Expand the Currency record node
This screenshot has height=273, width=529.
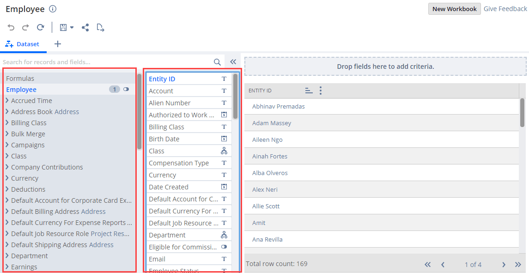(x=7, y=178)
